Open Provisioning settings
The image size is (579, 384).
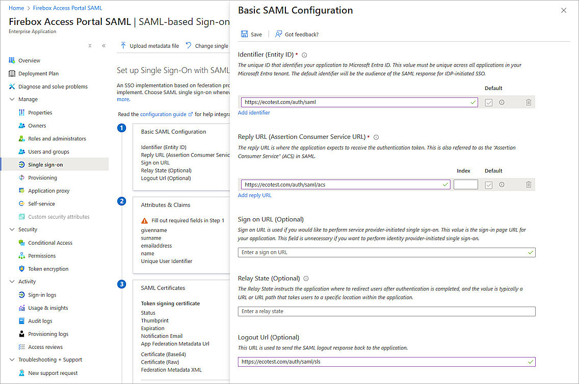click(43, 177)
